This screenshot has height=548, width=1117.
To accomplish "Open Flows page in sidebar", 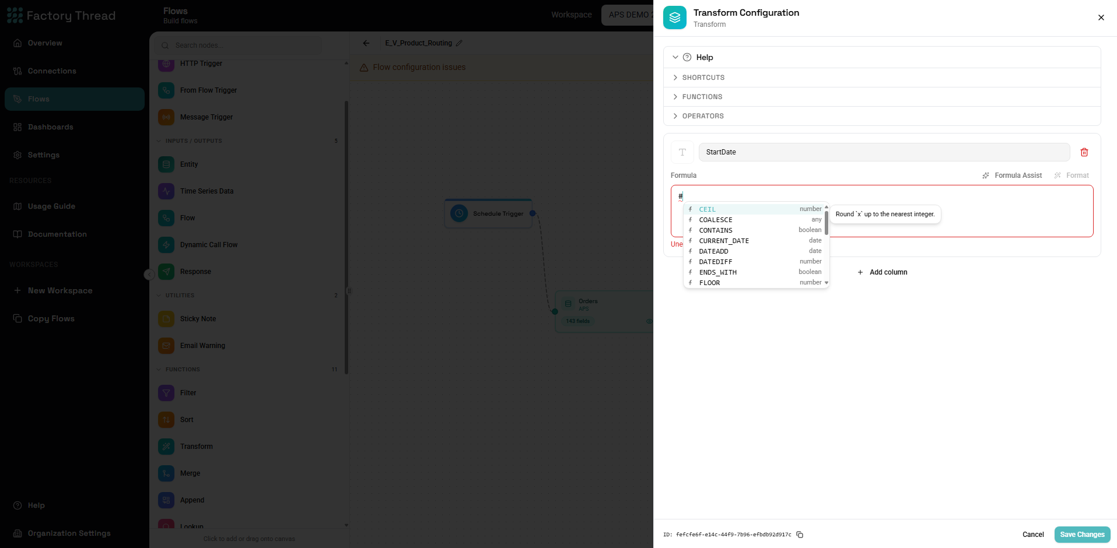I will pos(75,99).
